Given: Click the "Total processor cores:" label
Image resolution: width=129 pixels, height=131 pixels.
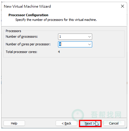Looking at the screenshot, I should point(21,52).
